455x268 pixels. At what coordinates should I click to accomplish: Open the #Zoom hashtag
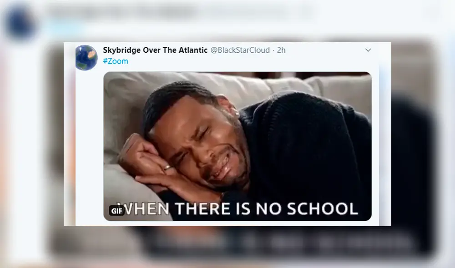[116, 61]
